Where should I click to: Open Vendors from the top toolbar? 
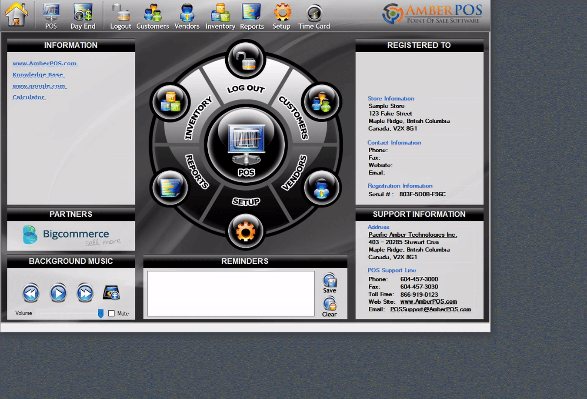click(x=187, y=17)
